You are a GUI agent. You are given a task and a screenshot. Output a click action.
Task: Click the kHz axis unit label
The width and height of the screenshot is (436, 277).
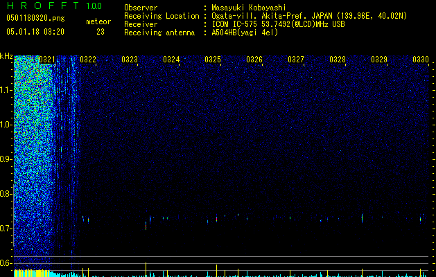point(6,56)
